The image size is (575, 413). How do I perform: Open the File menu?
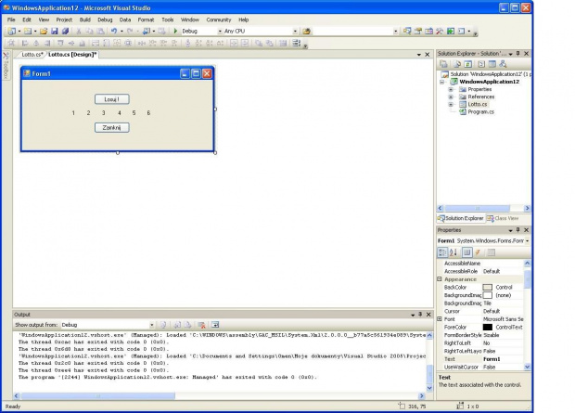11,19
